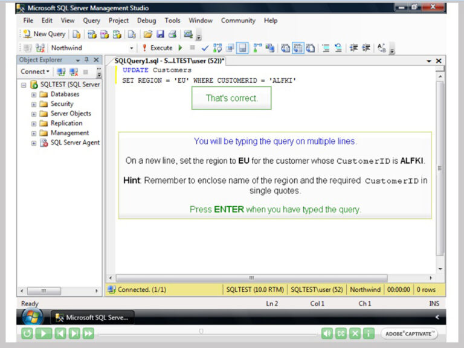Click the Object Explorer horizontal scrollbar

(43, 291)
